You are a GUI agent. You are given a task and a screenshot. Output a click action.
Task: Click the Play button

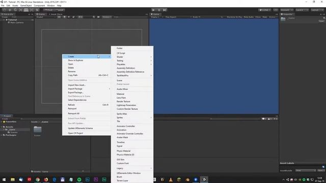(x=153, y=10)
